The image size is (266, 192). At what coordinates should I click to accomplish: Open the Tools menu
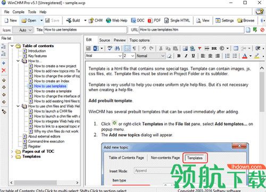pyautogui.click(x=32, y=12)
